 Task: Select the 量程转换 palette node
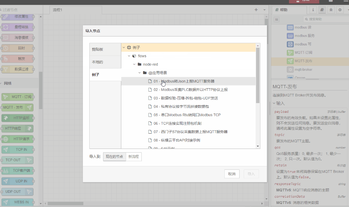click(x=17, y=27)
